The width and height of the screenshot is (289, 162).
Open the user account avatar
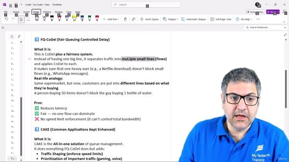[258, 4]
